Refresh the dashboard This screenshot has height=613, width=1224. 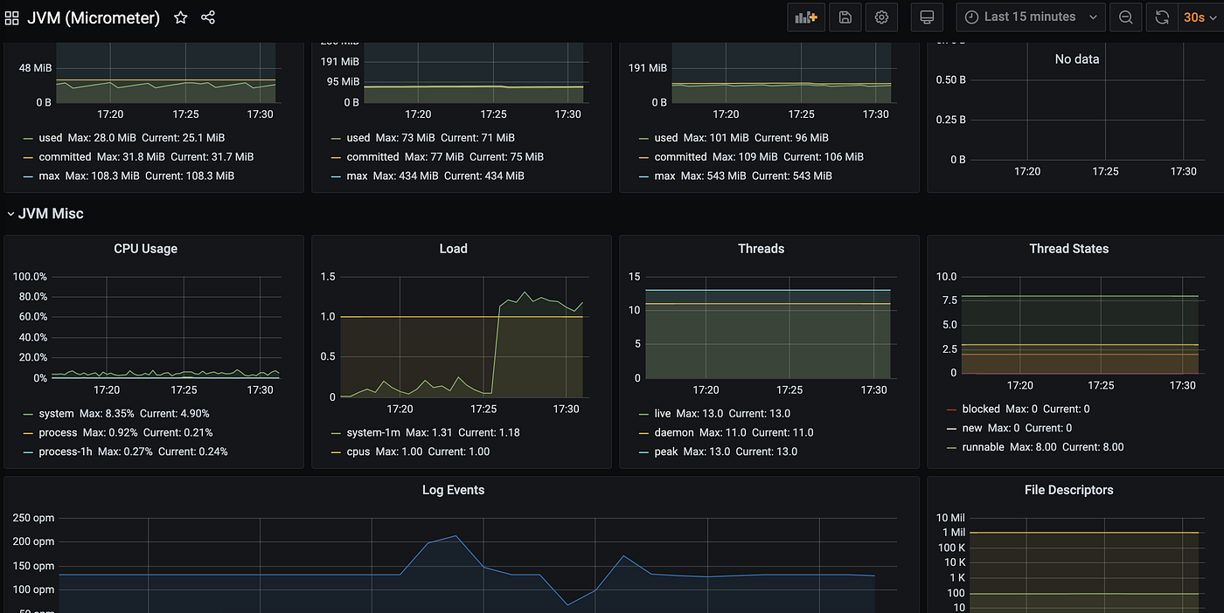coord(1161,17)
